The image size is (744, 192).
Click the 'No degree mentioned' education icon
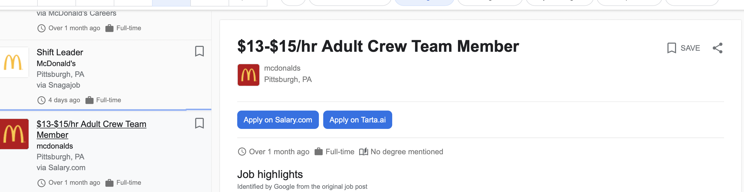(363, 152)
